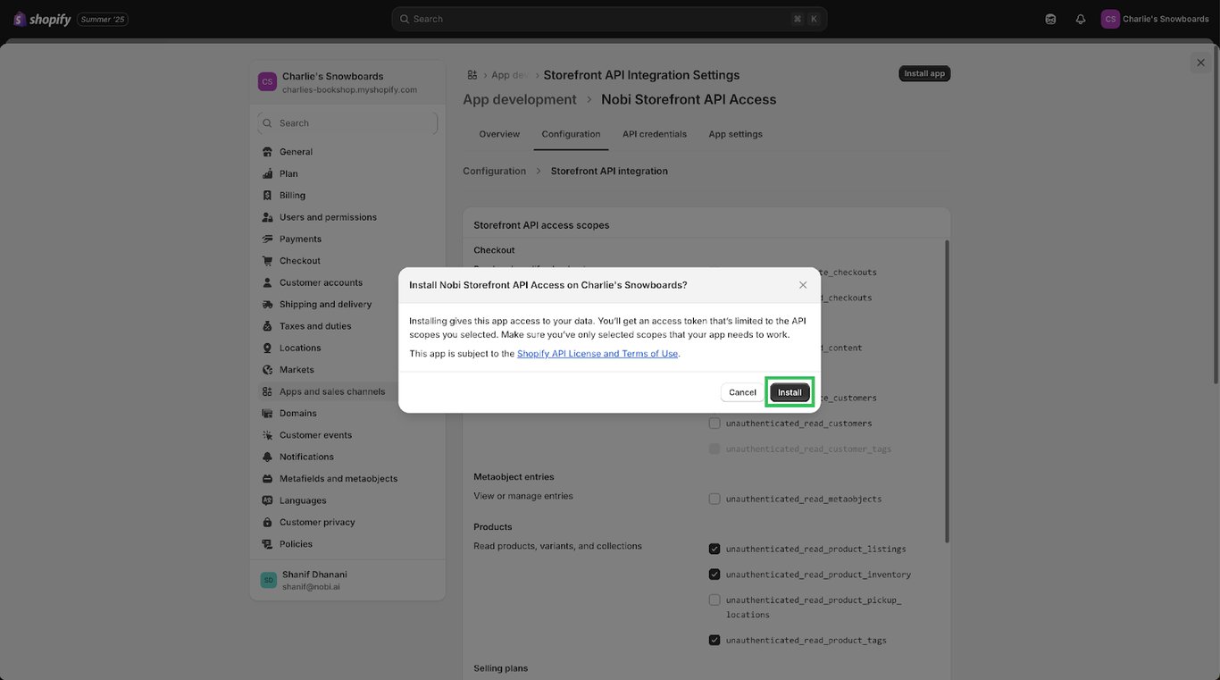This screenshot has height=680, width=1220.
Task: Confirm with the Install button in dialog
Action: (790, 392)
